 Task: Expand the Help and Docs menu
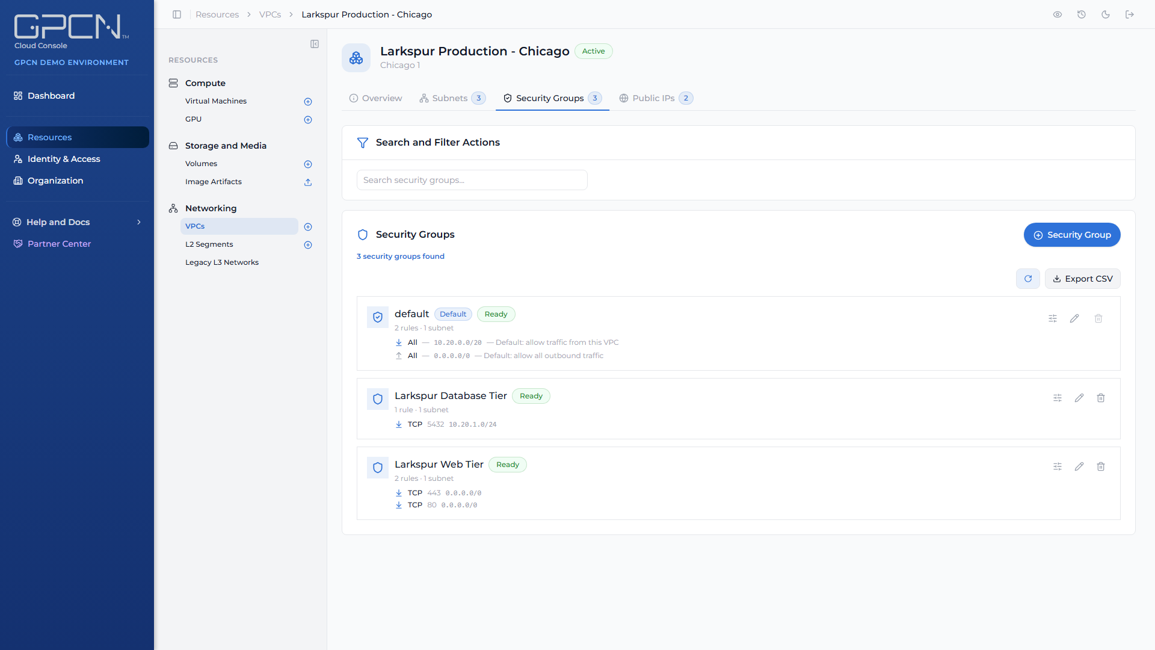tap(77, 222)
